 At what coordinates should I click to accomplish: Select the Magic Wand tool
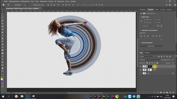tap(2, 21)
